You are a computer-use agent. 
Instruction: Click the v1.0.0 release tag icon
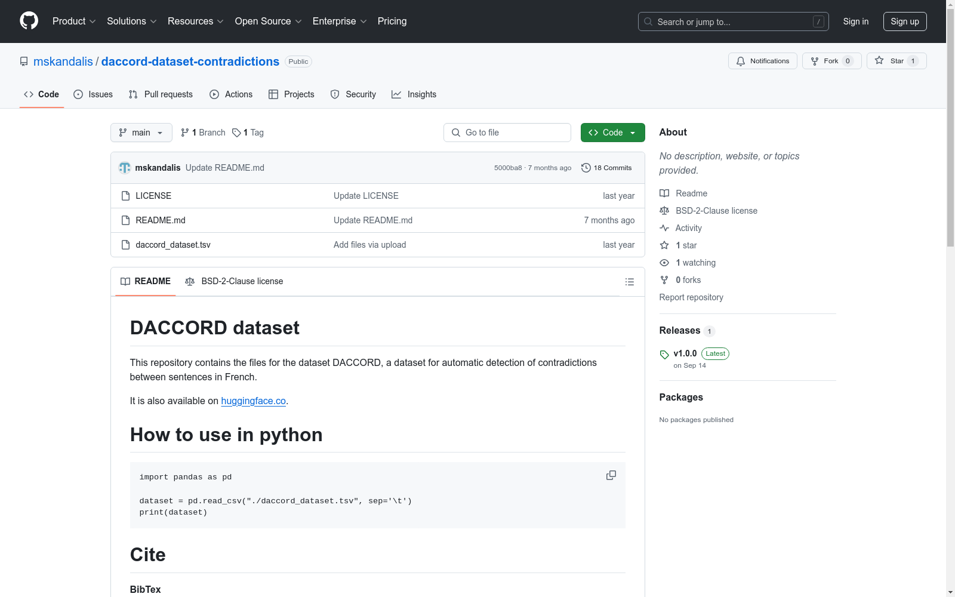pyautogui.click(x=664, y=355)
